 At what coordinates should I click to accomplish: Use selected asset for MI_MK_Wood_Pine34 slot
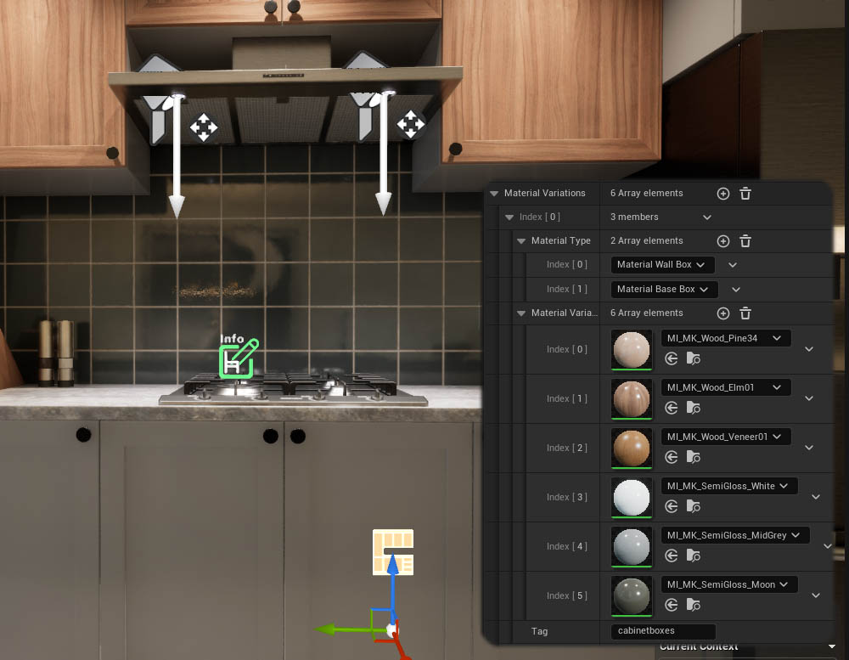coord(672,358)
